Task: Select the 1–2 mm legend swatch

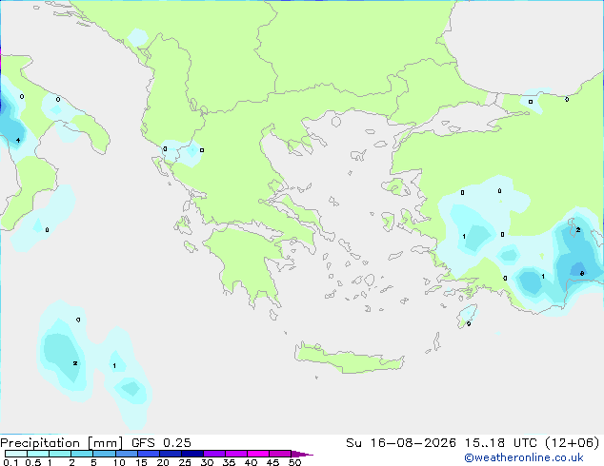Action: point(60,454)
